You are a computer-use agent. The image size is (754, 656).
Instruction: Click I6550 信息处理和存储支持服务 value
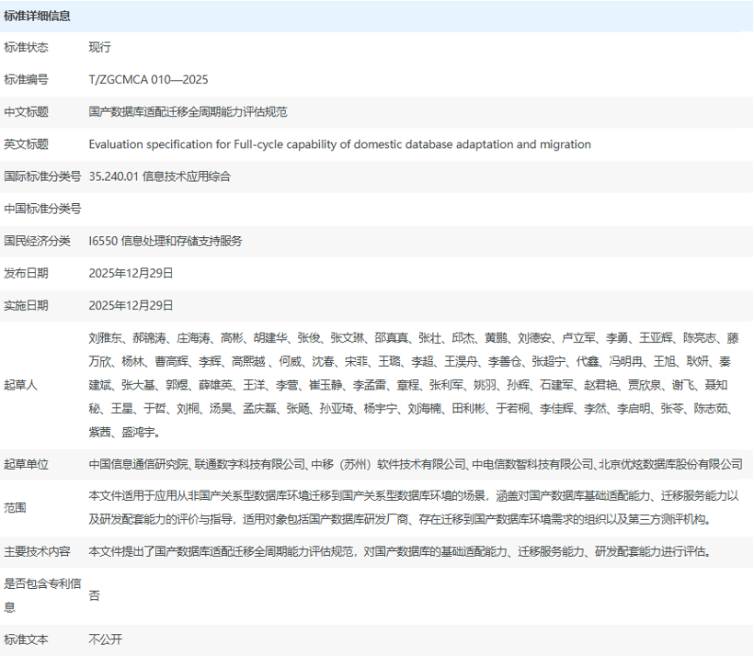[166, 241]
